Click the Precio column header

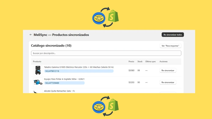[x=131, y=61]
